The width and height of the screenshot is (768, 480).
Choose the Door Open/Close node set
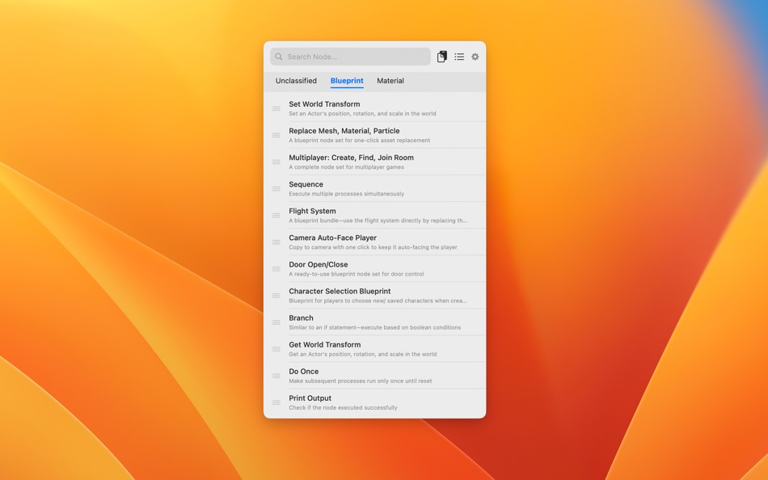(374, 268)
